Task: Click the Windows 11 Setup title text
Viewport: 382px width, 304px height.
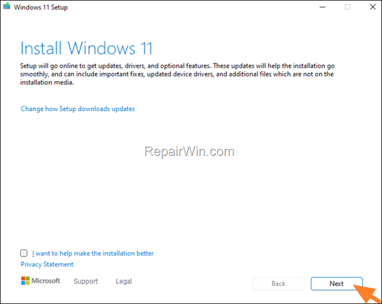Action: click(41, 7)
